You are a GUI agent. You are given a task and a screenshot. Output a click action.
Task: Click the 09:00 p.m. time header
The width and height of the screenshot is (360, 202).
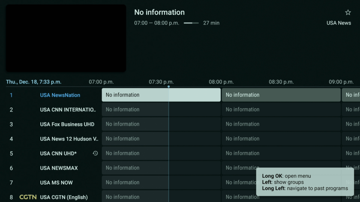(x=341, y=82)
